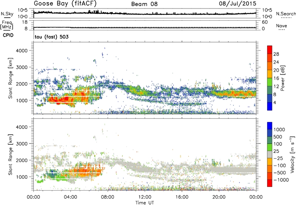Screen dimensions: 296x205
Task: Click the 'N.Search' legend label
Action: pyautogui.click(x=286, y=14)
